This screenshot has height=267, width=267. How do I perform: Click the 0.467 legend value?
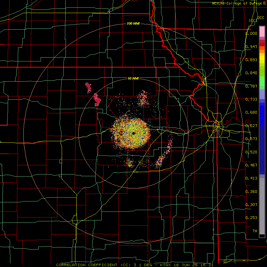251,165
